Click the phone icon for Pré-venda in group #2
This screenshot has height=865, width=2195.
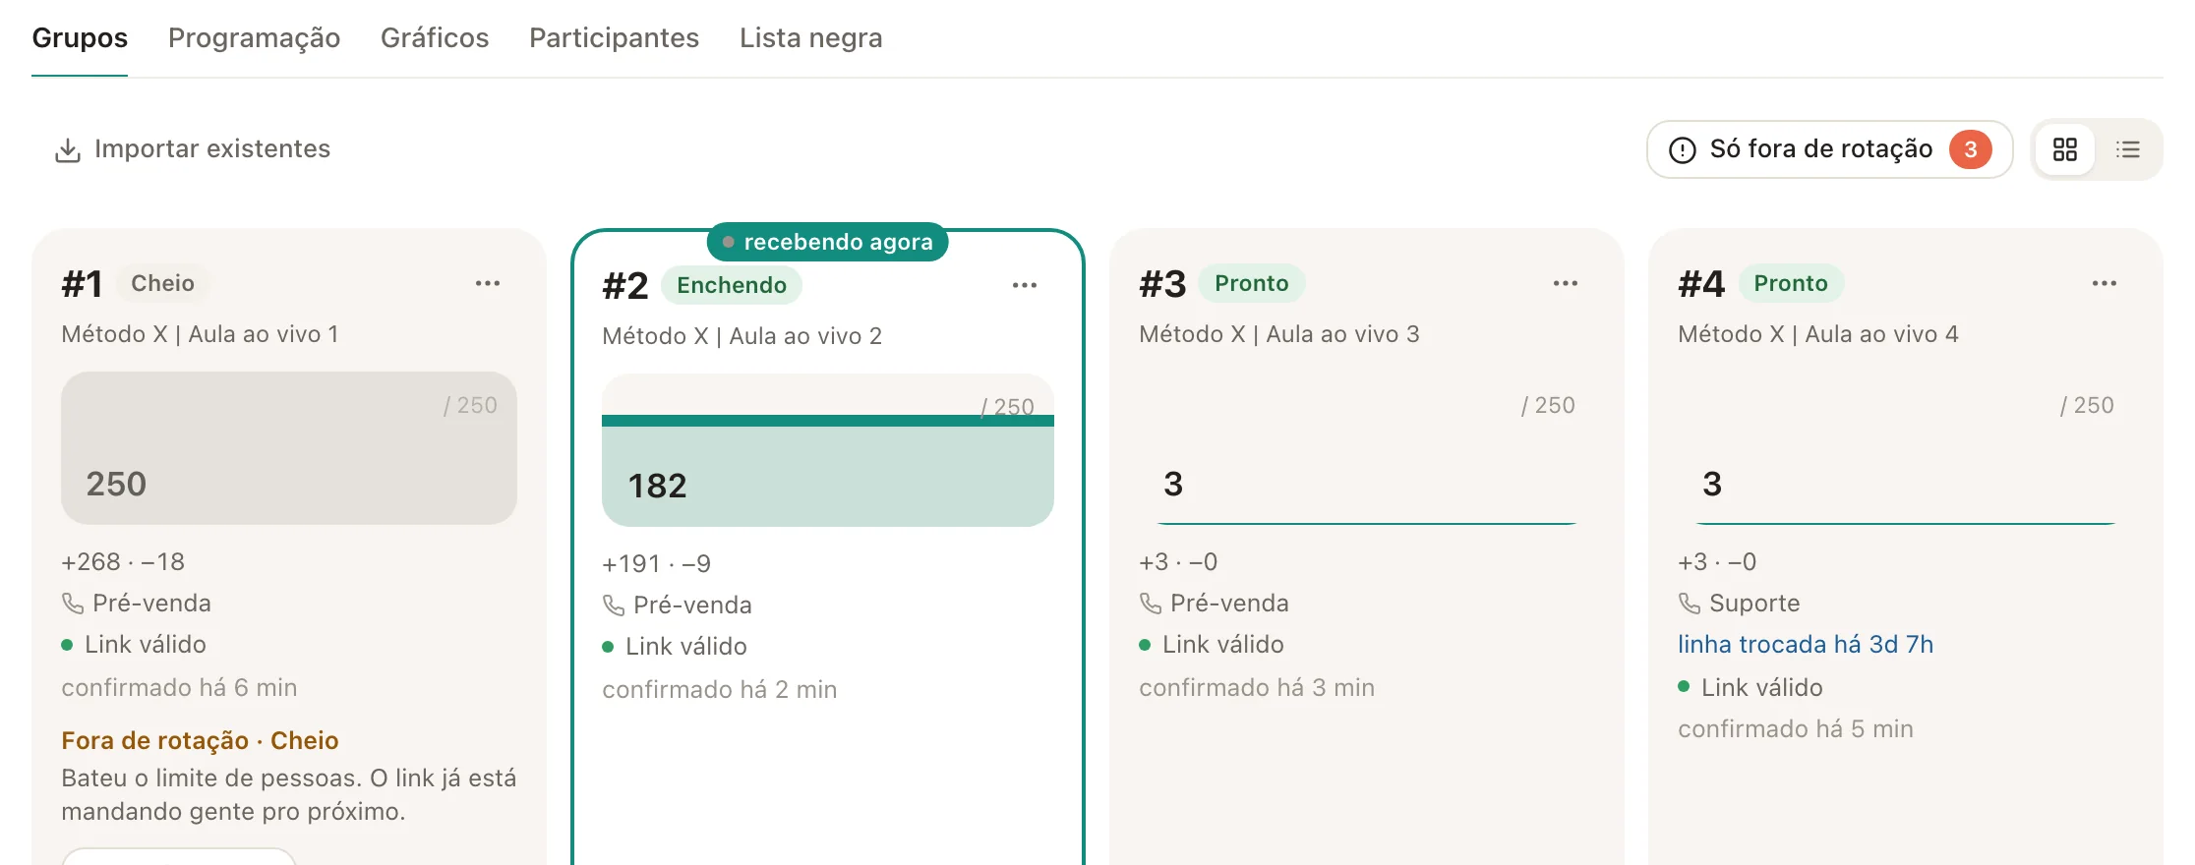pos(614,605)
